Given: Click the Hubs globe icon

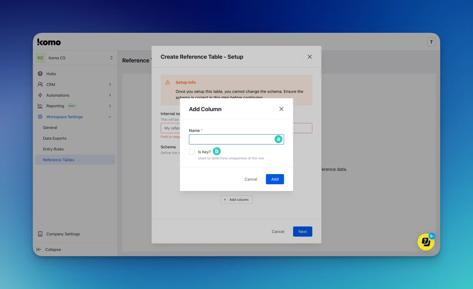Looking at the screenshot, I should point(40,74).
